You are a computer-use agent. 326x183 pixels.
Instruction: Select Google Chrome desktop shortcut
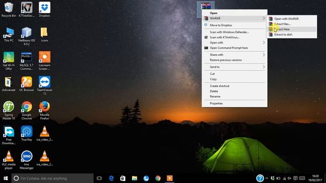[26, 110]
